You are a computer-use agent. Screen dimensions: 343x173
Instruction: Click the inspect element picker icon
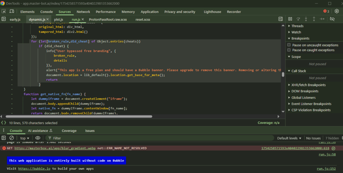(x=4, y=12)
